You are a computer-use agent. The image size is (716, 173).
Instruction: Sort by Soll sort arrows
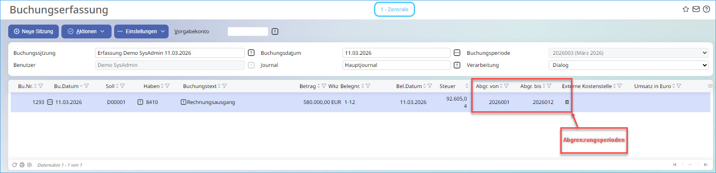pos(117,86)
